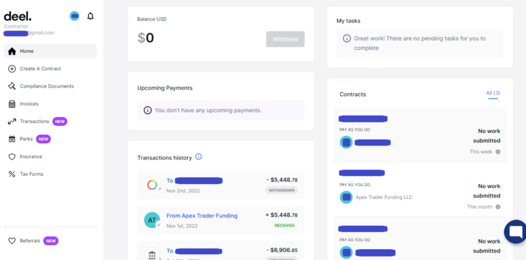Screen dimensions: 526x260
Task: Click the My tasks heading
Action: (349, 21)
